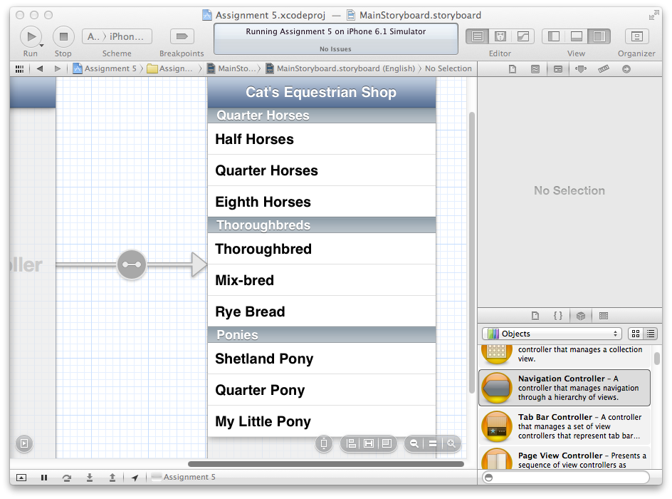Hide the Utilities pane on the right
The height and width of the screenshot is (499, 672).
(x=599, y=36)
